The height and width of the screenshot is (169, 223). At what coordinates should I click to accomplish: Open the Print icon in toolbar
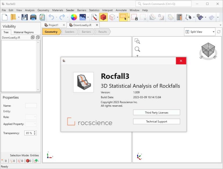pos(33,17)
